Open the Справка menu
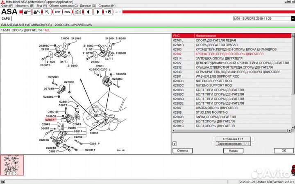The width and height of the screenshot is (295, 184). [x=107, y=6]
